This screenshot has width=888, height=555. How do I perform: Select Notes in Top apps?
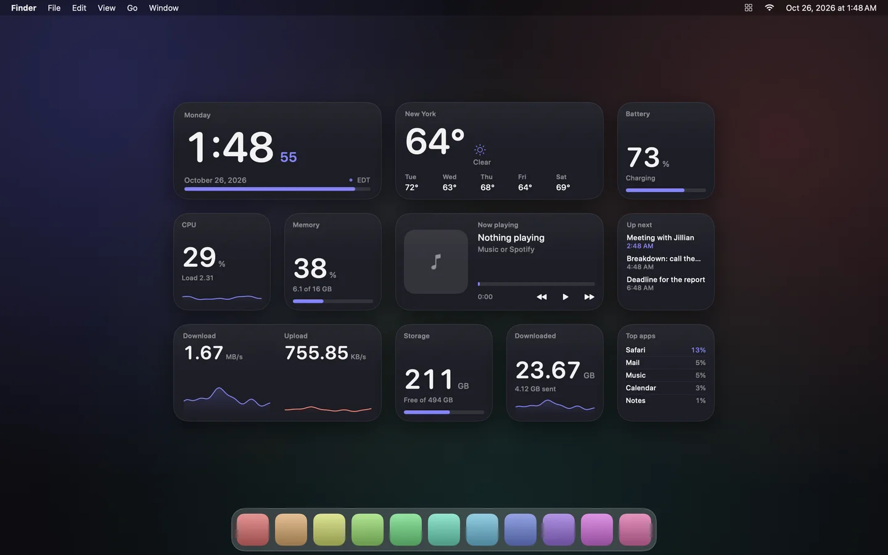[x=666, y=400]
